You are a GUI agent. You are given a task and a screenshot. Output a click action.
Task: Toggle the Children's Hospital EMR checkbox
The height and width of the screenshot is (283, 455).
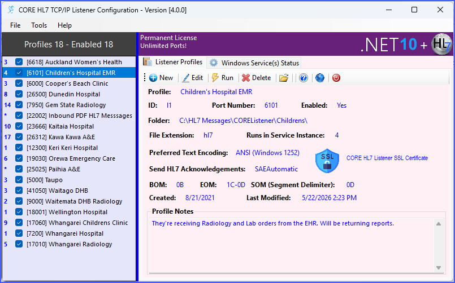pyautogui.click(x=19, y=73)
